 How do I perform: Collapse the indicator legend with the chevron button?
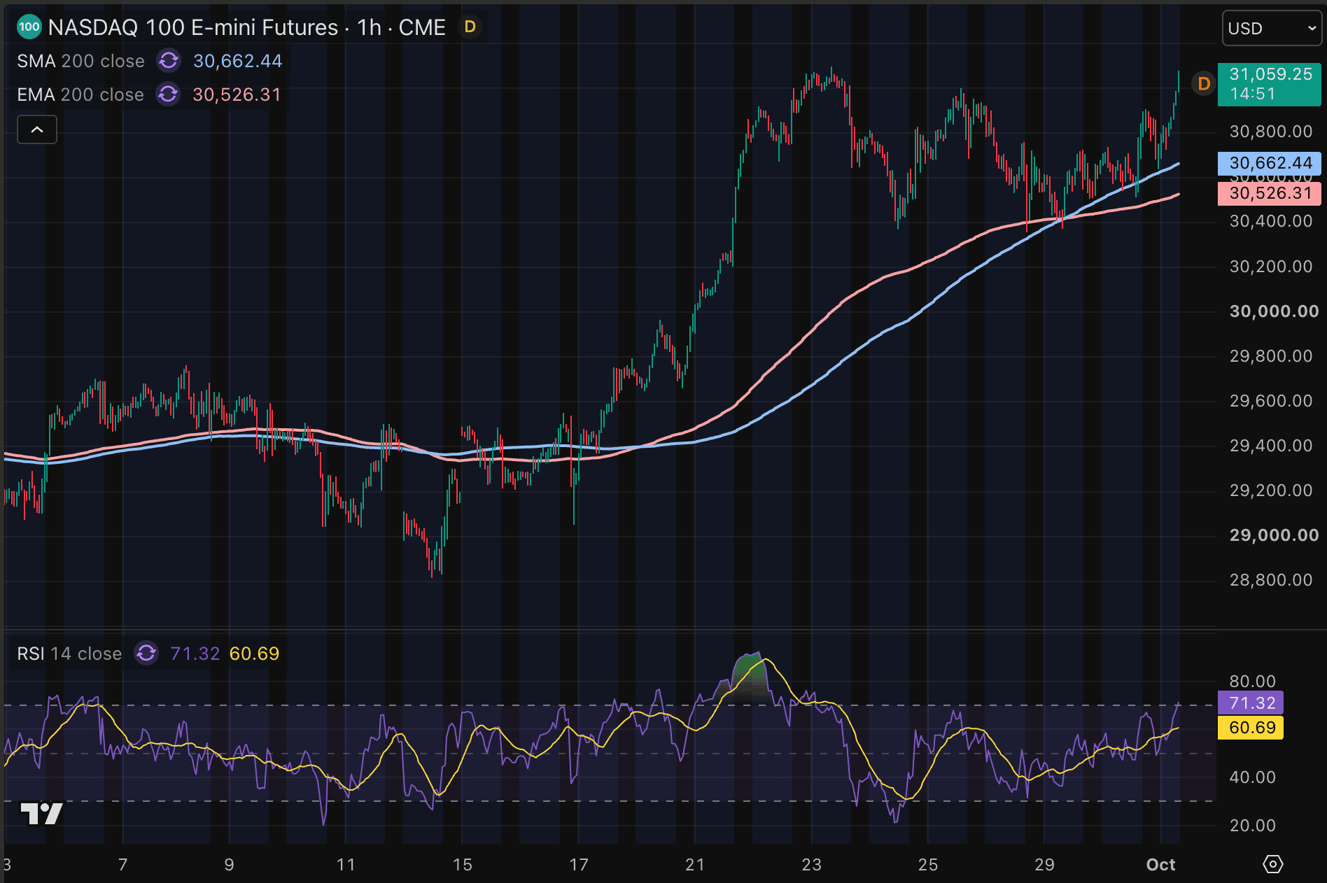tap(37, 130)
